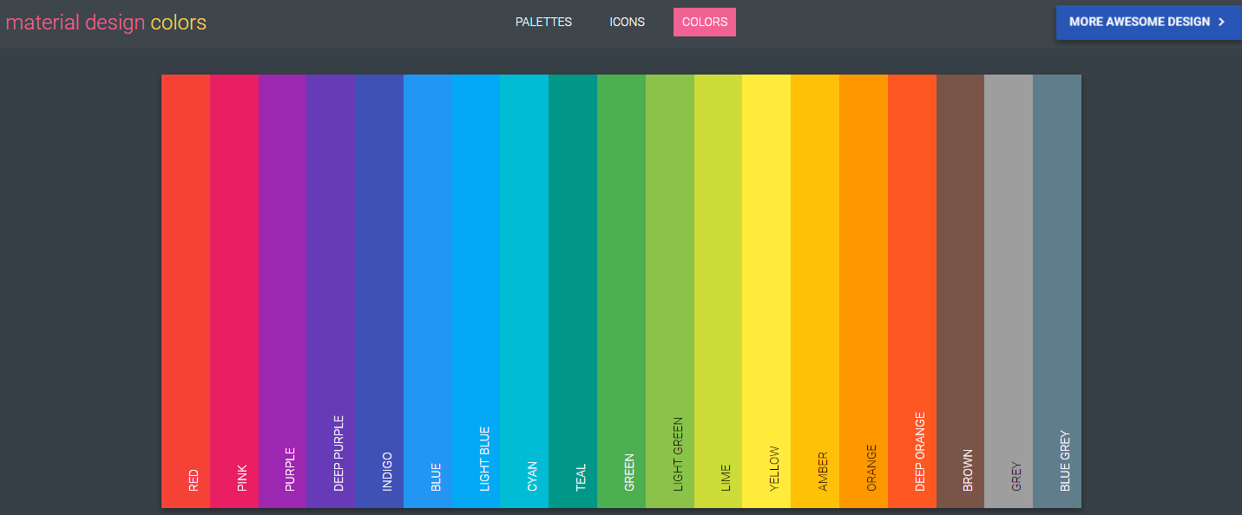Viewport: 1242px width, 515px height.
Task: Click the chevron arrow in More Awesome Design
Action: pyautogui.click(x=1221, y=22)
